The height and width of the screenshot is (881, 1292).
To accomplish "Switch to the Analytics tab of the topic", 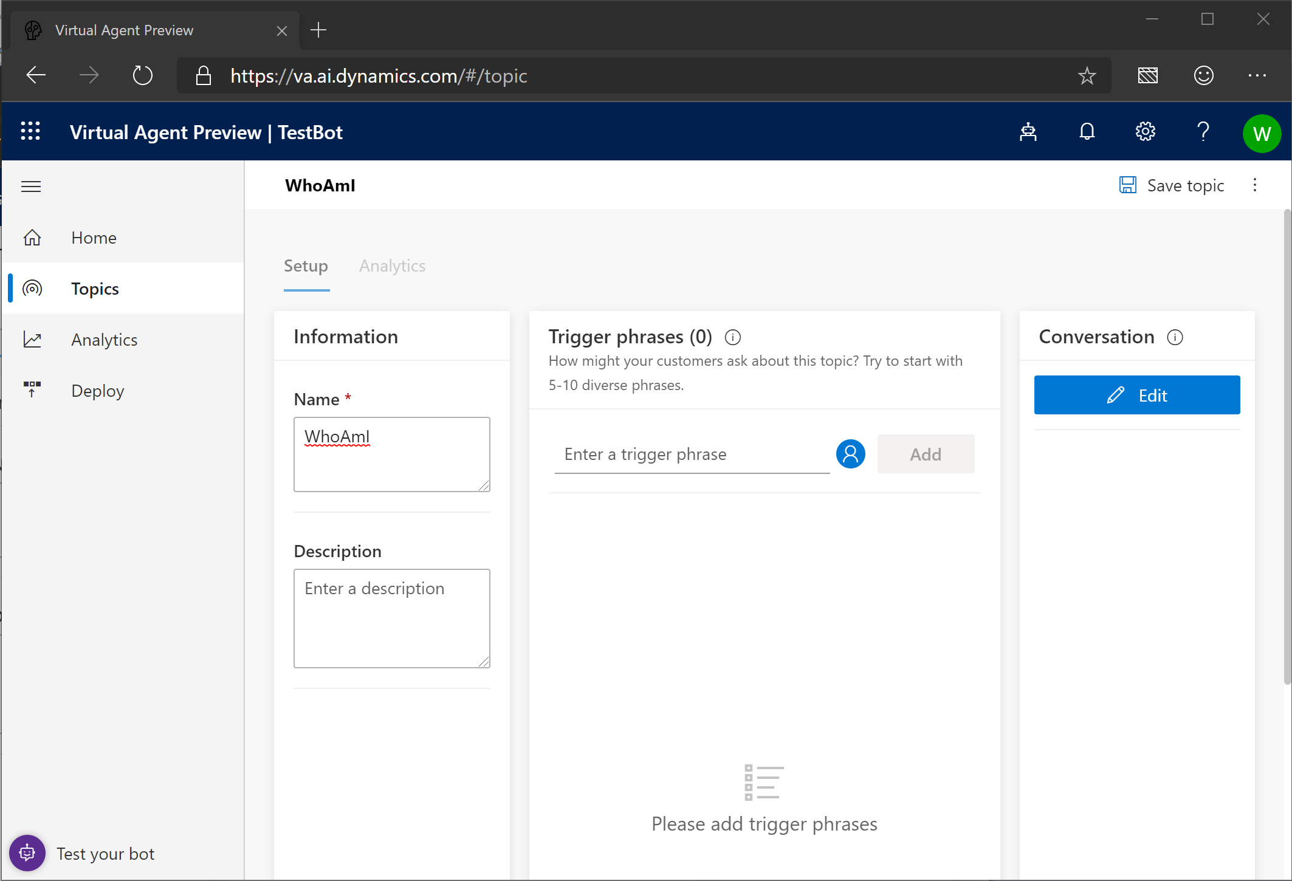I will click(392, 266).
